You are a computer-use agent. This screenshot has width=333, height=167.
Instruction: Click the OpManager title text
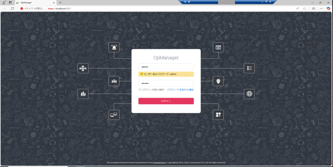click(x=166, y=58)
